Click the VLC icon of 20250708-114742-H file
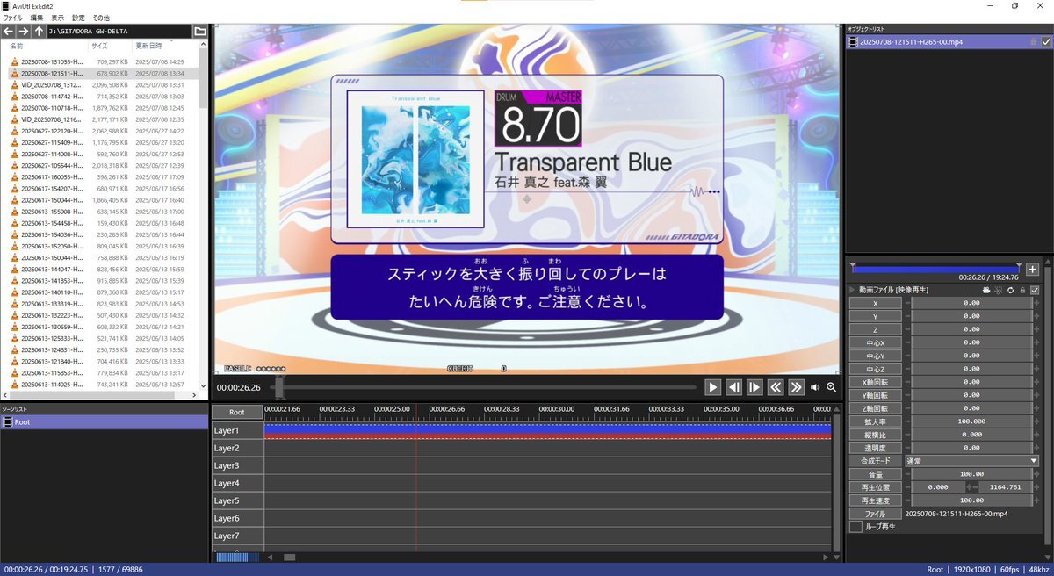 [x=15, y=97]
